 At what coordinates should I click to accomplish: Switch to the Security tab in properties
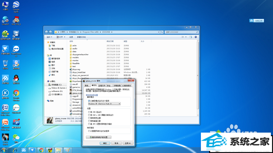[x=109, y=85]
